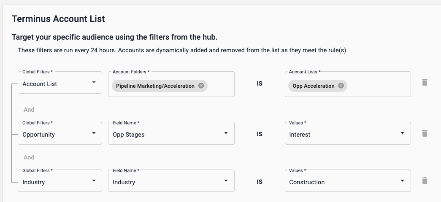Delete the Opportunity filter row

[425, 133]
